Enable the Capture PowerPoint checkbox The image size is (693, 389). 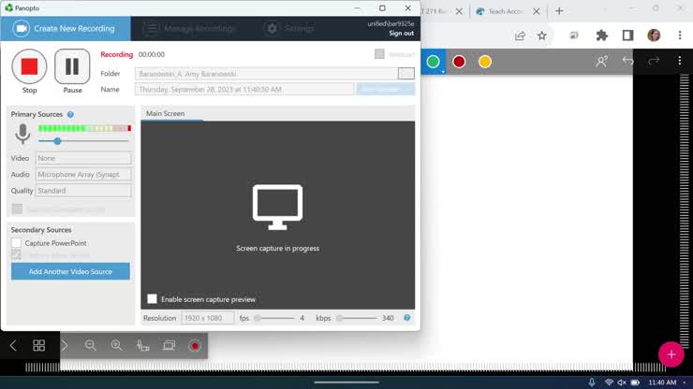[x=16, y=243]
